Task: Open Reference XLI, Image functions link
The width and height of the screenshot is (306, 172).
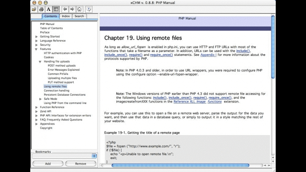Action: 198,101
